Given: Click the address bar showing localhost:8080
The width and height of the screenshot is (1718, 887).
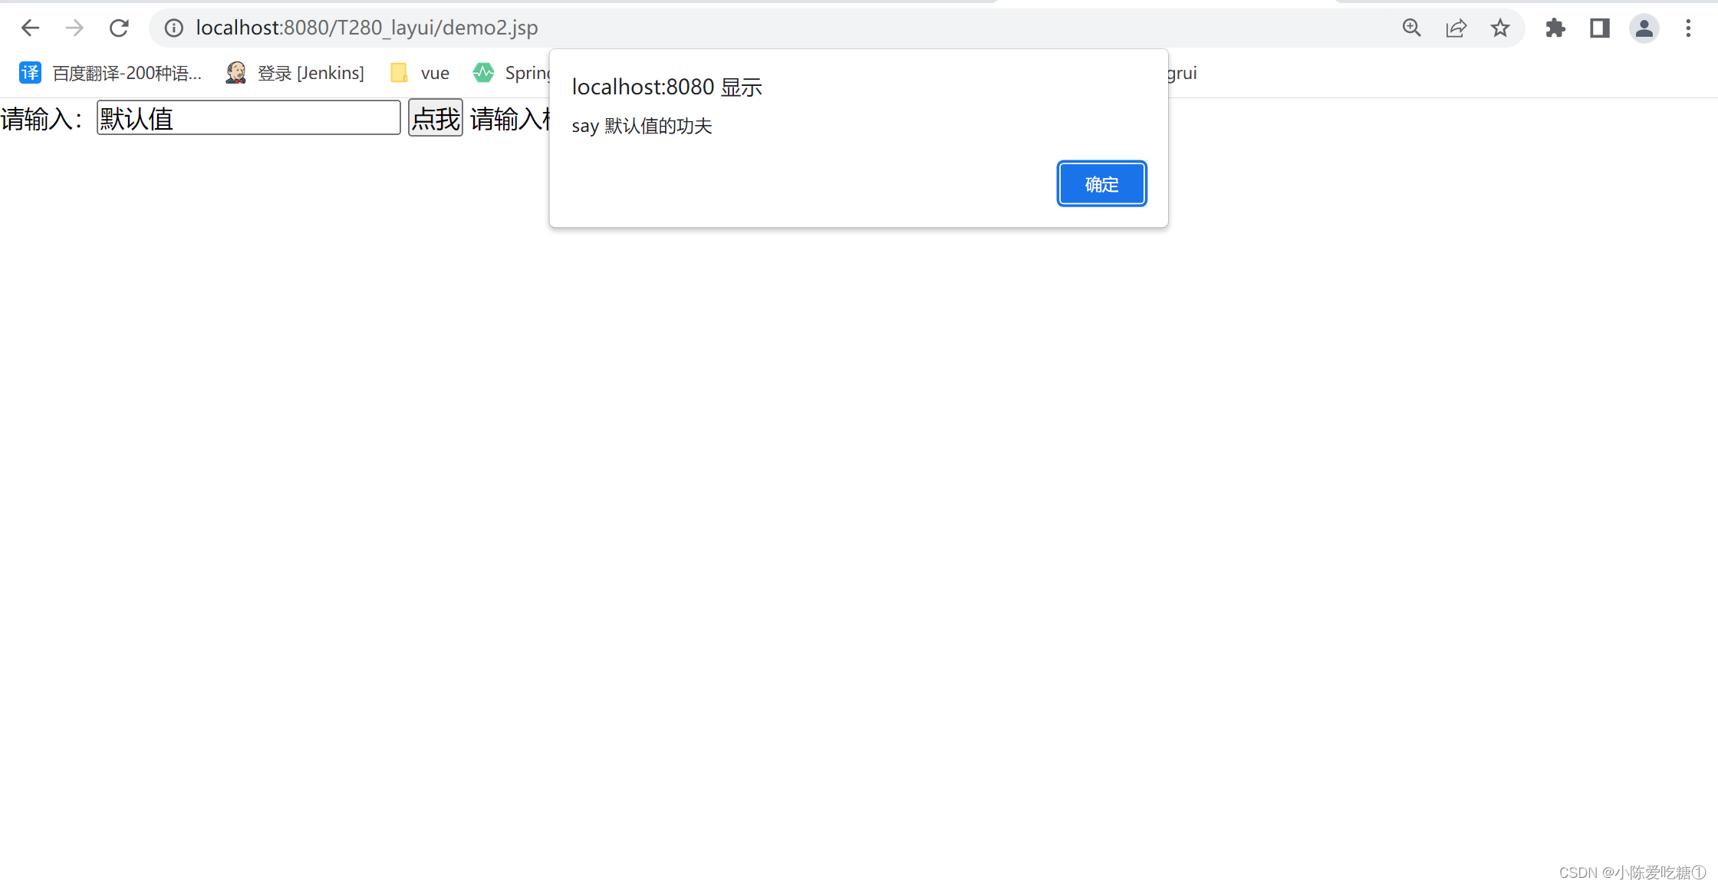Looking at the screenshot, I should tap(367, 28).
